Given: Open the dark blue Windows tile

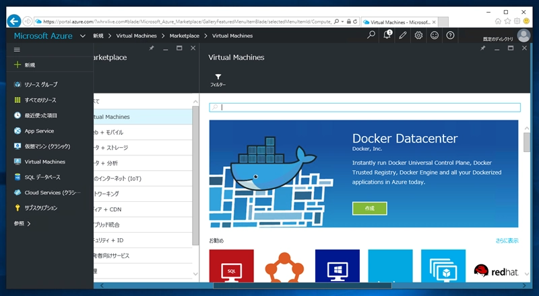Looking at the screenshot, I should (338, 266).
